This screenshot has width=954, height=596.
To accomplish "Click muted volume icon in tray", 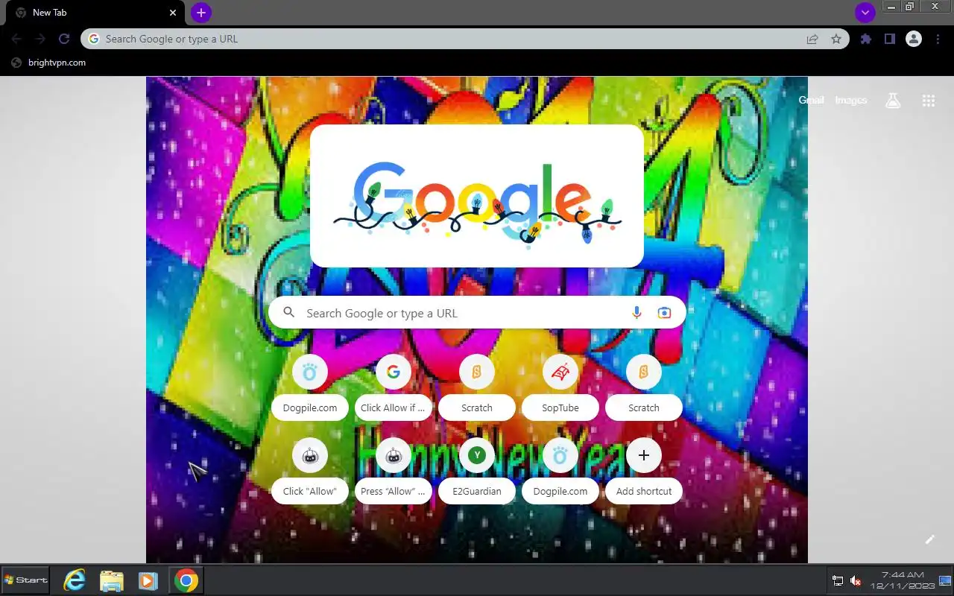I will click(x=856, y=581).
